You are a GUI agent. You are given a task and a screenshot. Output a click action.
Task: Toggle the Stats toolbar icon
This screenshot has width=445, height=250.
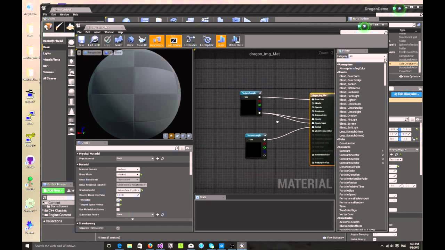pyautogui.click(x=221, y=41)
